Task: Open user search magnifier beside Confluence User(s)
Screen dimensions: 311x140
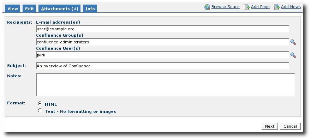Action: 293,55
